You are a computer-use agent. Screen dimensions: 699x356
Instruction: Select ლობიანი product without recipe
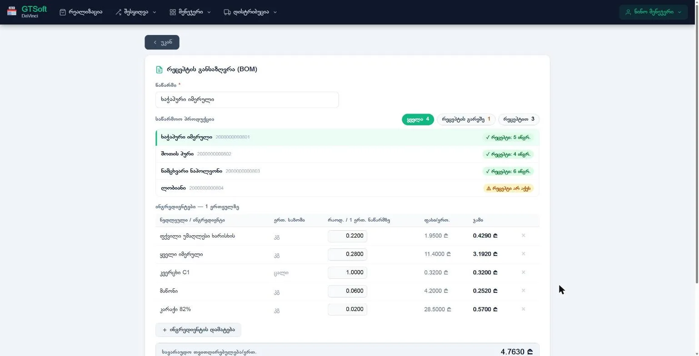coord(347,188)
